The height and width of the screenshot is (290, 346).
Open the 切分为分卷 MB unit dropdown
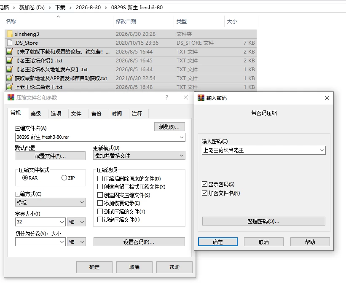point(76,242)
